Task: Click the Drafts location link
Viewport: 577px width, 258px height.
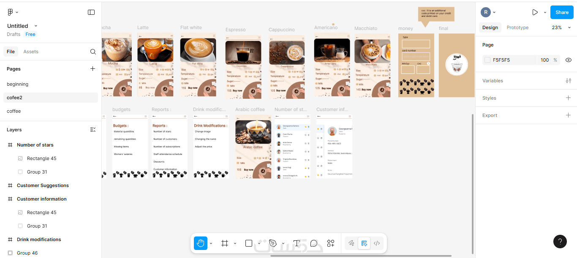Action: (x=14, y=34)
